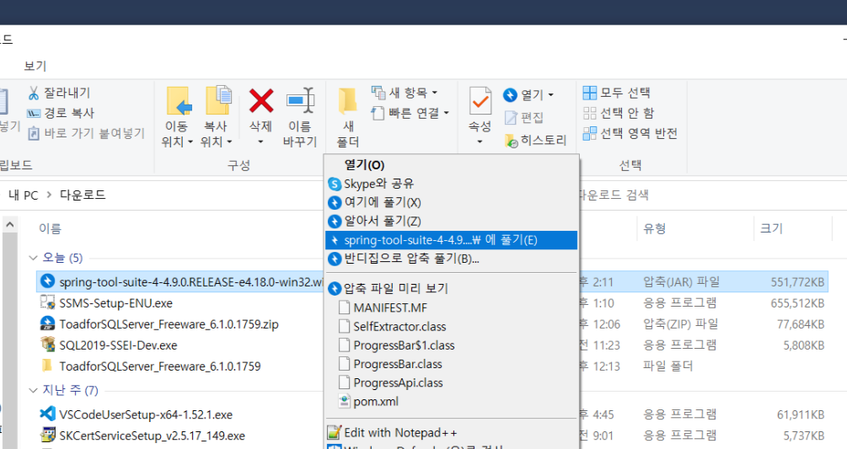Viewport: 847px width, 449px height.
Task: Sort by the 이름 column header
Action: [x=51, y=229]
